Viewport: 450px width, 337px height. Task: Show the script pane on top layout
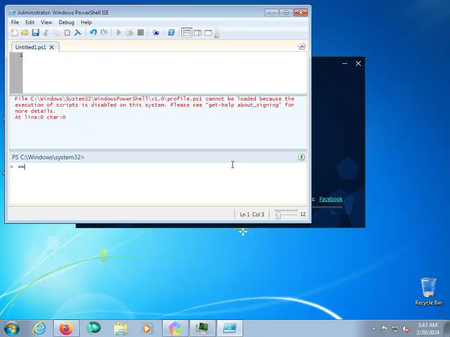tap(187, 32)
